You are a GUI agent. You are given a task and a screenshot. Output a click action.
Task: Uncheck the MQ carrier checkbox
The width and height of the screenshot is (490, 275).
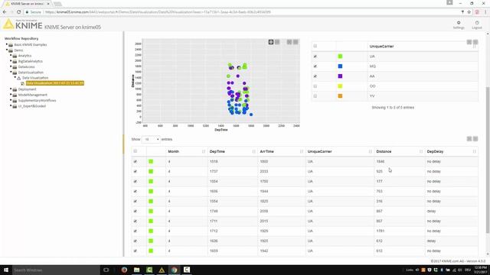(315, 66)
